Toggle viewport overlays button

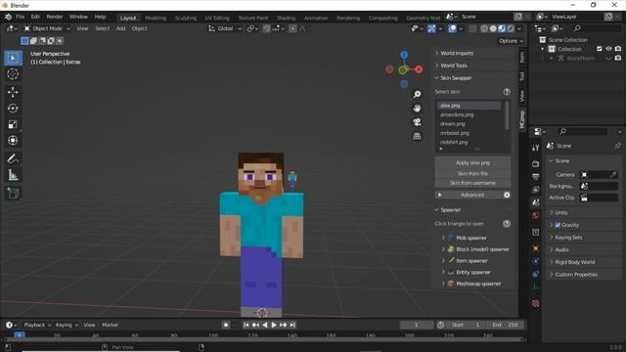coord(452,28)
